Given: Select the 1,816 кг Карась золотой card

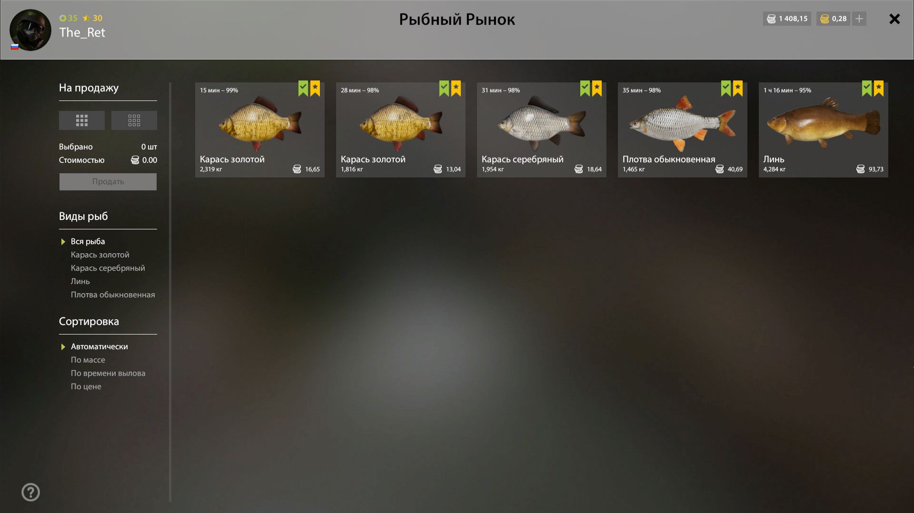Looking at the screenshot, I should point(401,130).
